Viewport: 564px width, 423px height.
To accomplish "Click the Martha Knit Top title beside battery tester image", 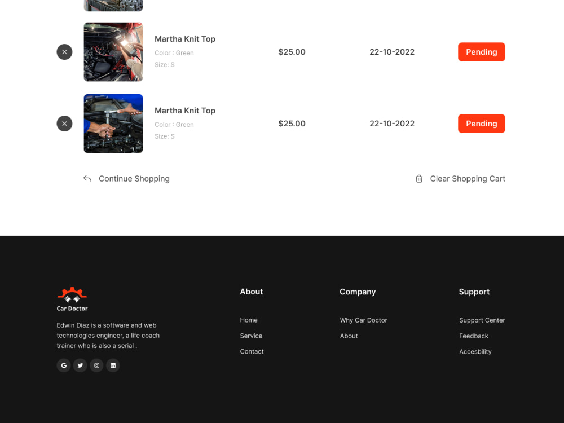I will [x=185, y=39].
